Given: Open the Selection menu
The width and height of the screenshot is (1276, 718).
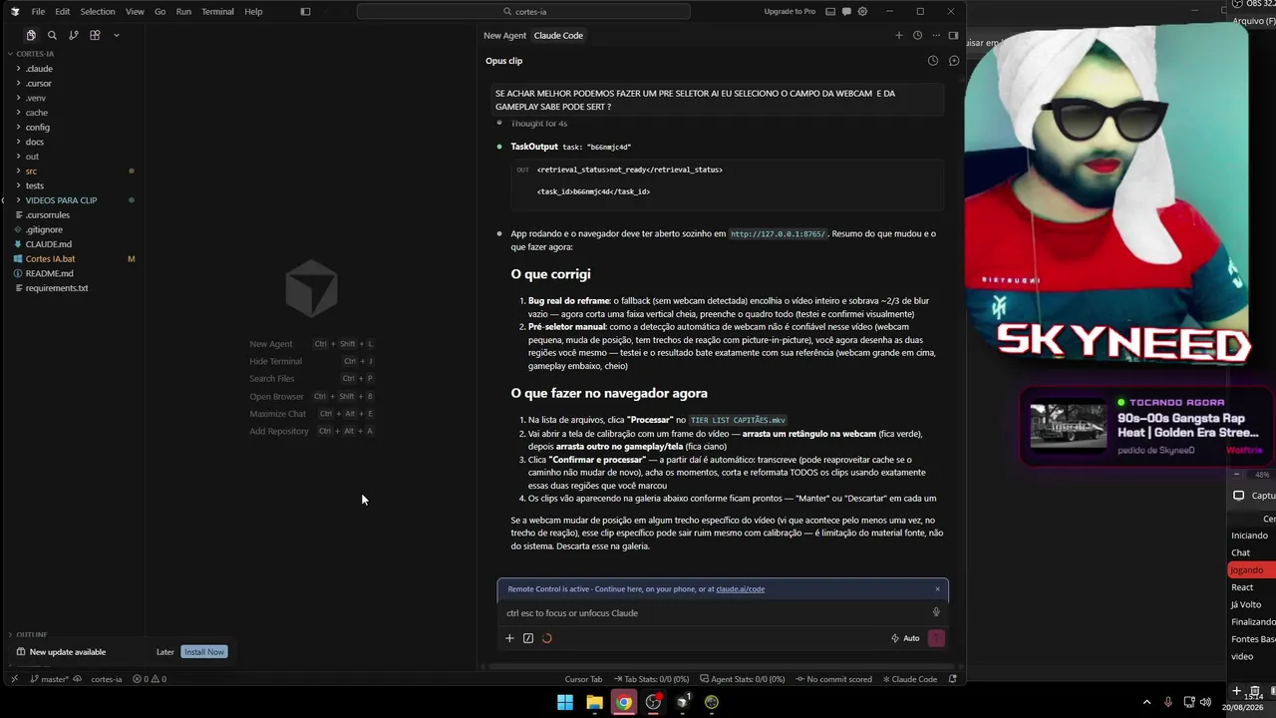Looking at the screenshot, I should tap(98, 12).
